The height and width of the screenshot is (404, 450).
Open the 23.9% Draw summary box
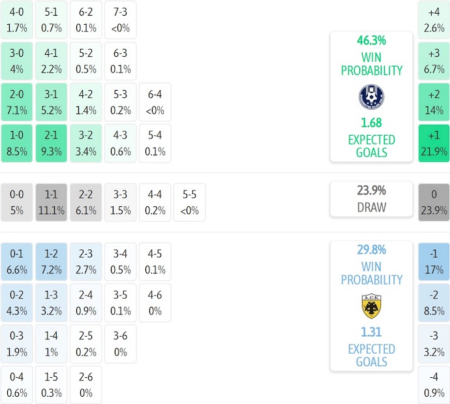tap(371, 199)
